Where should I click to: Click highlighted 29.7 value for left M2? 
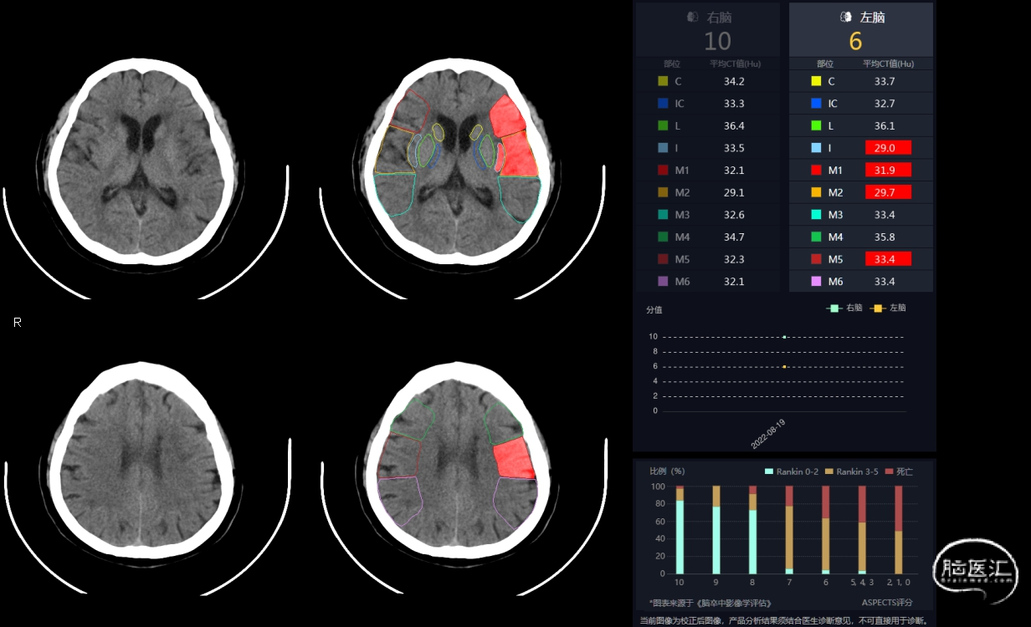tap(887, 192)
